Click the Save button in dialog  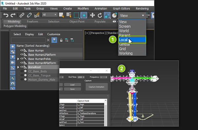pyautogui.click(x=72, y=89)
